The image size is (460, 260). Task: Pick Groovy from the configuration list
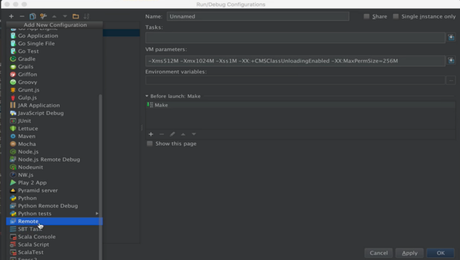point(54,82)
